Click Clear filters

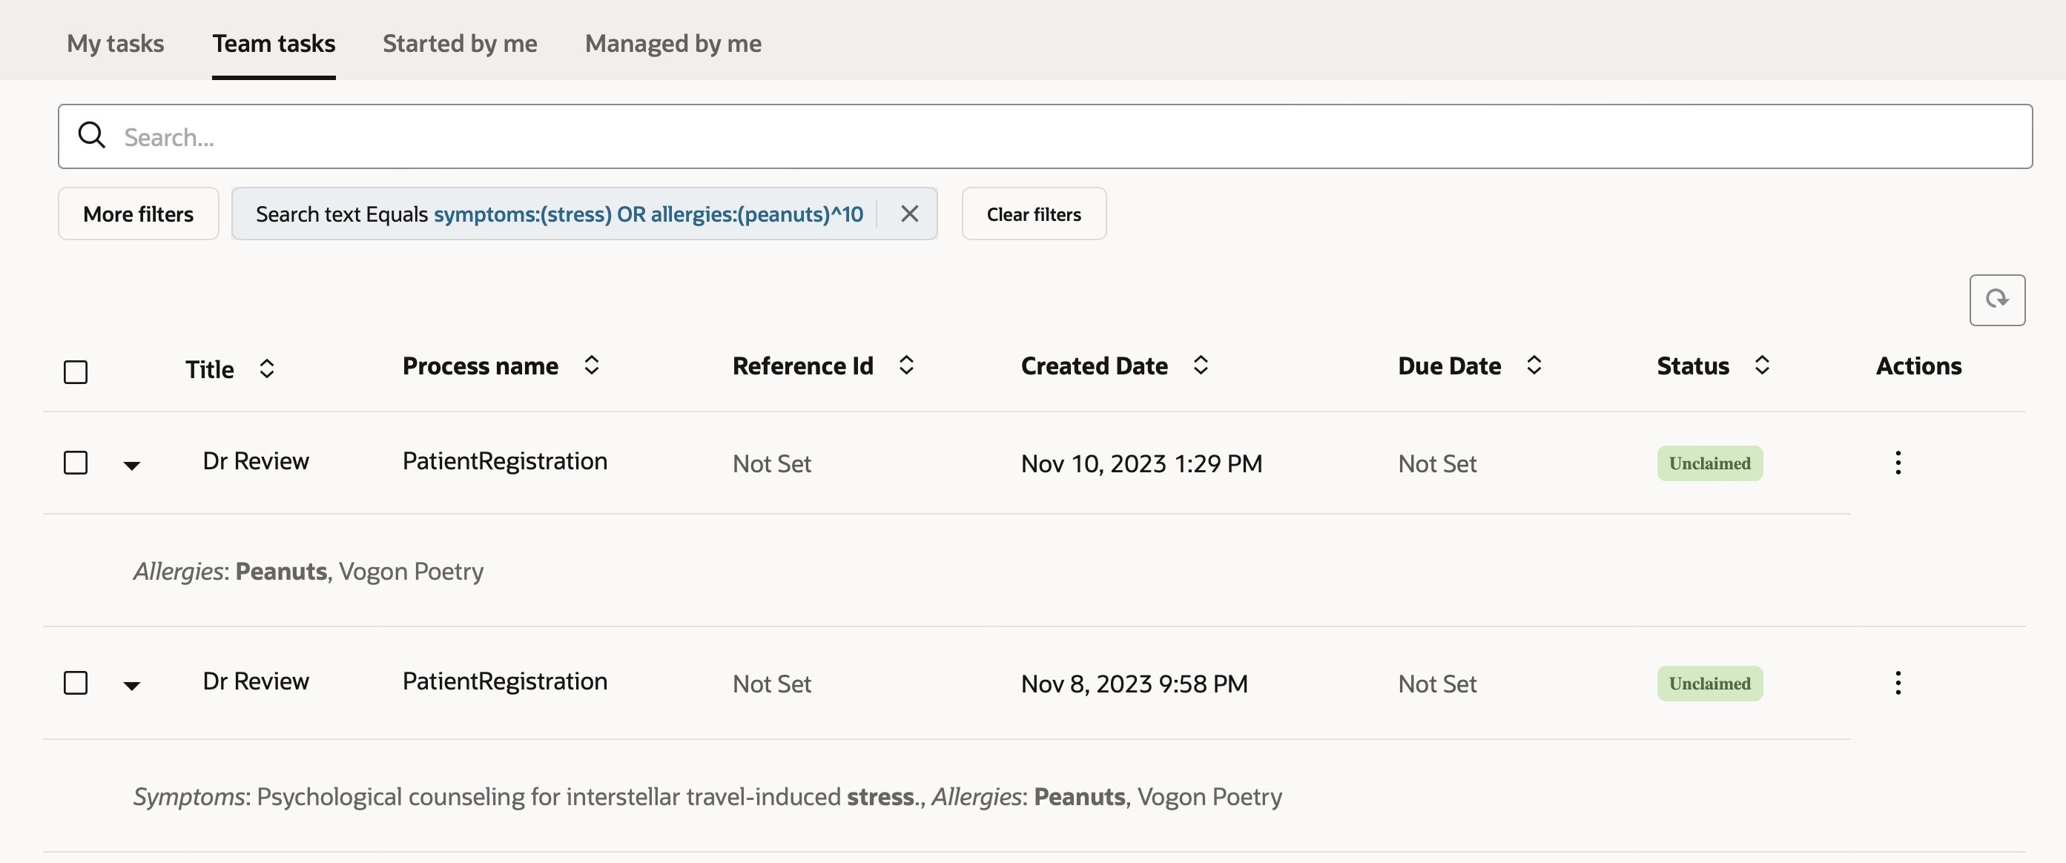click(x=1034, y=214)
